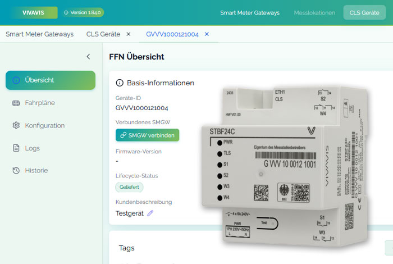
Task: Open Messlokationen in top navigation
Action: coord(314,12)
